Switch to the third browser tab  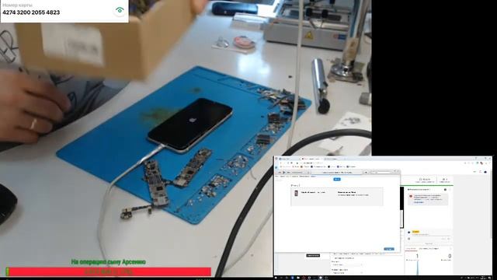(333, 159)
